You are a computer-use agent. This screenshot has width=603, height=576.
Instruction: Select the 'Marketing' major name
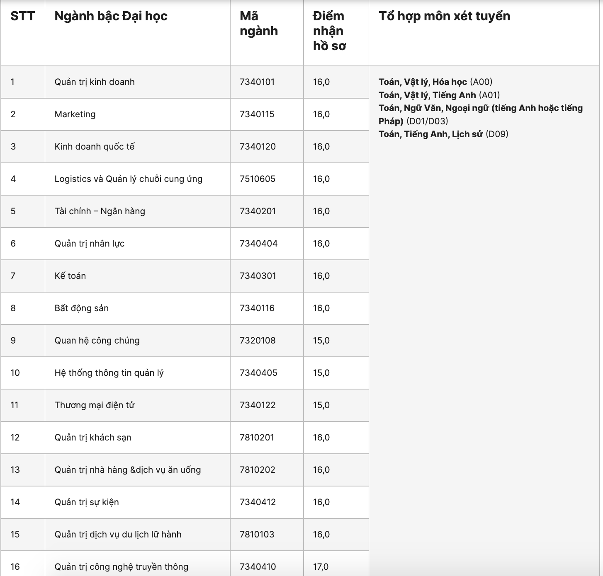click(75, 114)
